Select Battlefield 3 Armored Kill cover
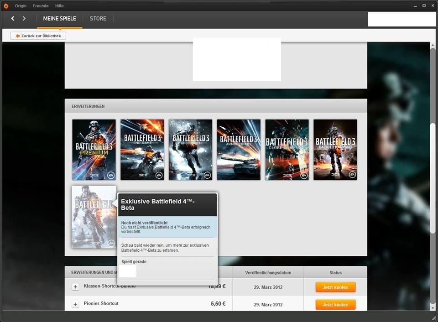The image size is (438, 322). 239,150
